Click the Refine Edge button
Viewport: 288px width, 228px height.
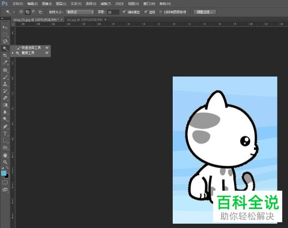coord(204,12)
